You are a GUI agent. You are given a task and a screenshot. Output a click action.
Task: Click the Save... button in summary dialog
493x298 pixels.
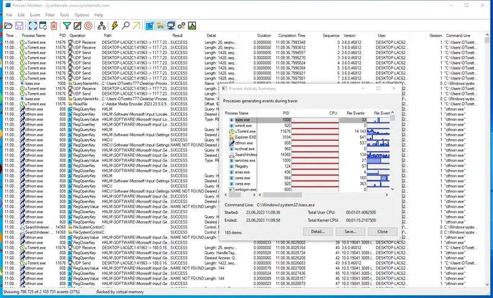point(351,232)
